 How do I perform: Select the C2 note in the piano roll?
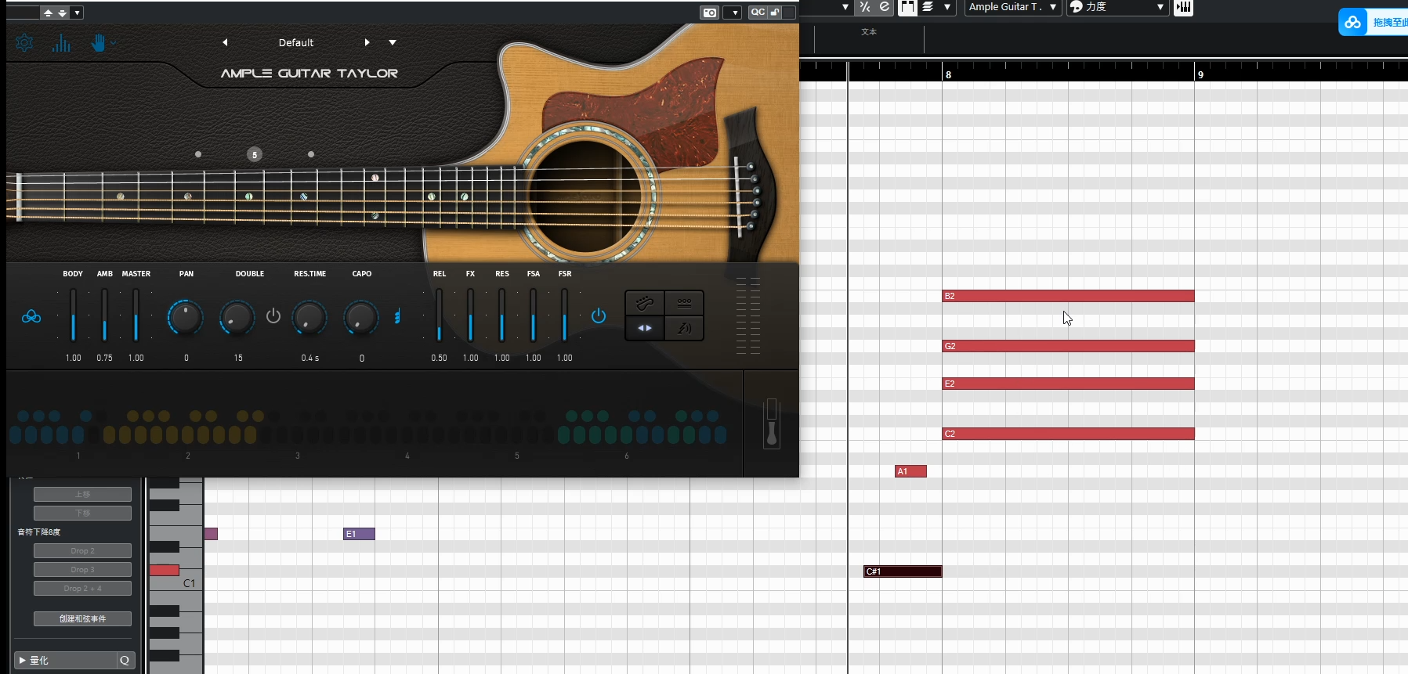pos(1068,434)
